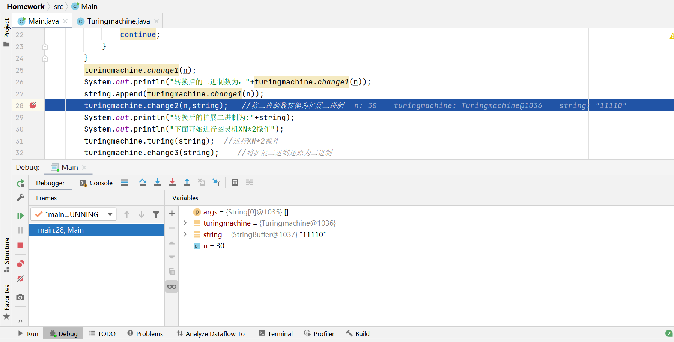Image resolution: width=674 pixels, height=342 pixels.
Task: Open the Structure tool window
Action: tap(6, 255)
